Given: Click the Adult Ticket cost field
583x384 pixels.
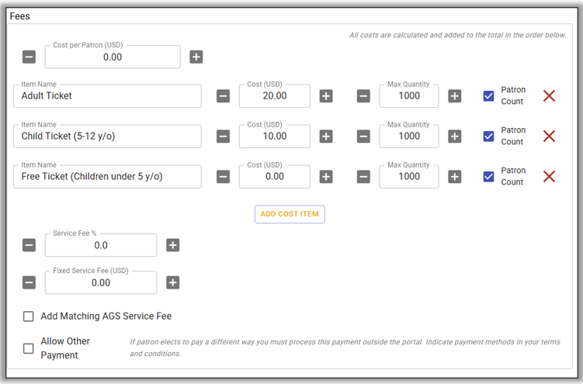Looking at the screenshot, I should (x=274, y=96).
